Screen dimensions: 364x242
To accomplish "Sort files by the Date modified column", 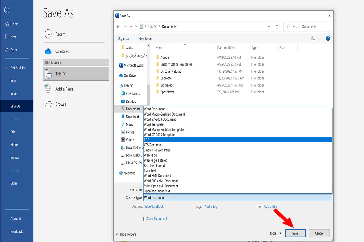I will 226,48.
